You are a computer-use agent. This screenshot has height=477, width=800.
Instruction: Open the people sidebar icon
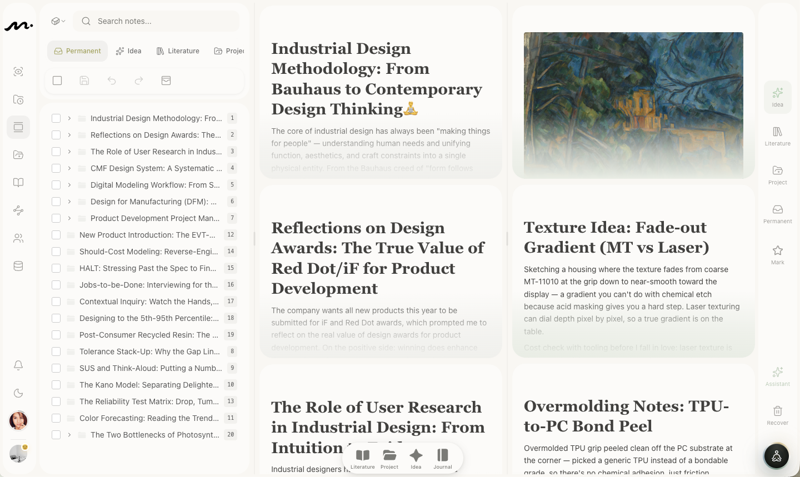point(18,238)
